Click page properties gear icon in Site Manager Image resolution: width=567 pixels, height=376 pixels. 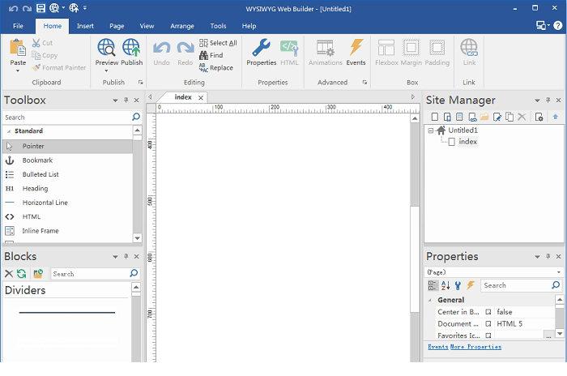[539, 117]
